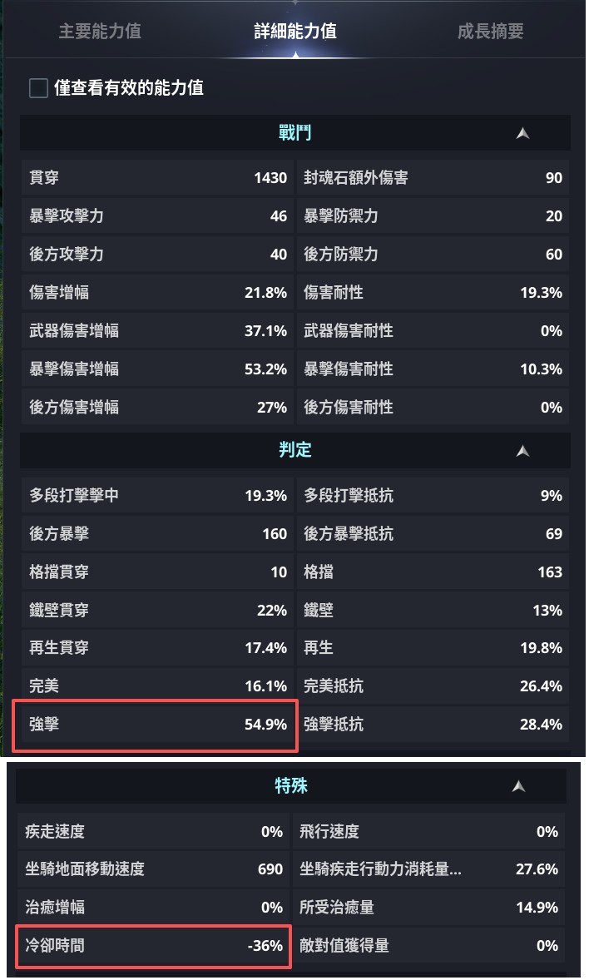
Task: Click the 格擋 stat showing 163
Action: tap(433, 572)
